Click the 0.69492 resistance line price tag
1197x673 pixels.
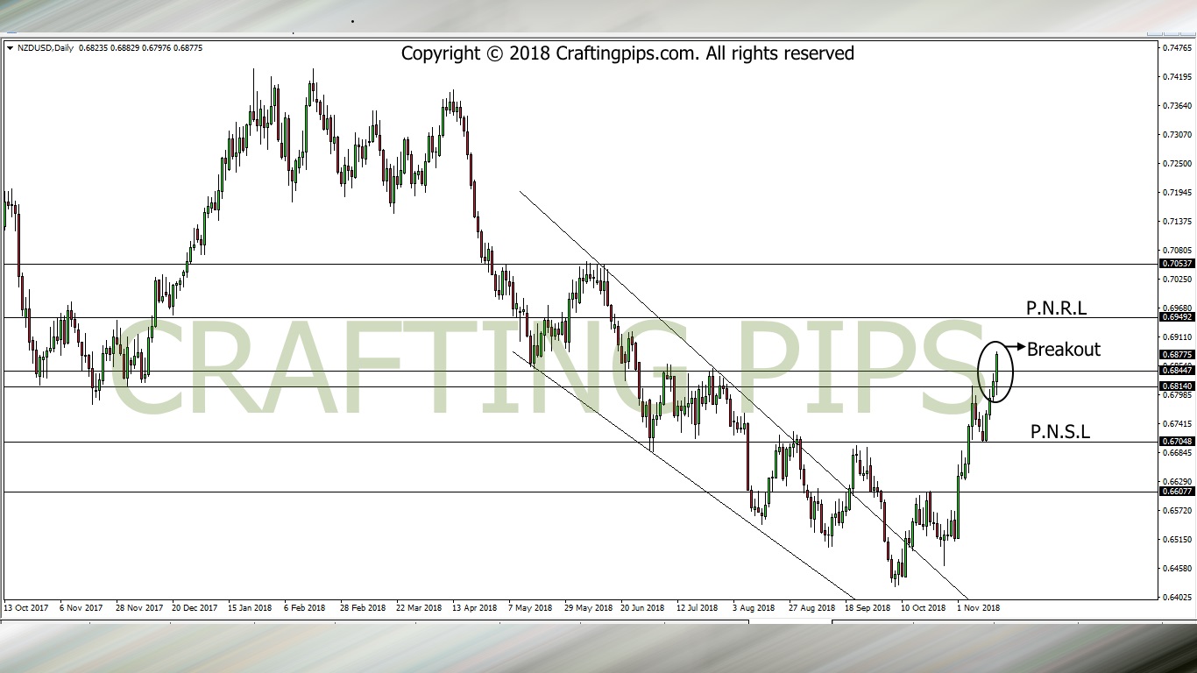(x=1176, y=317)
